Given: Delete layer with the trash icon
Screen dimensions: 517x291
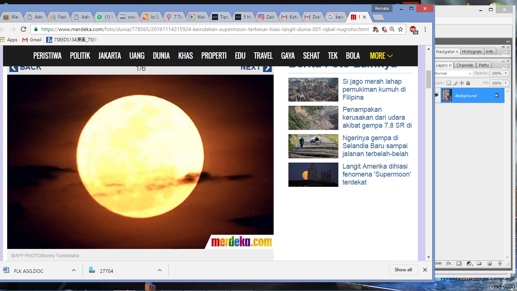Looking at the screenshot, I should 500,263.
